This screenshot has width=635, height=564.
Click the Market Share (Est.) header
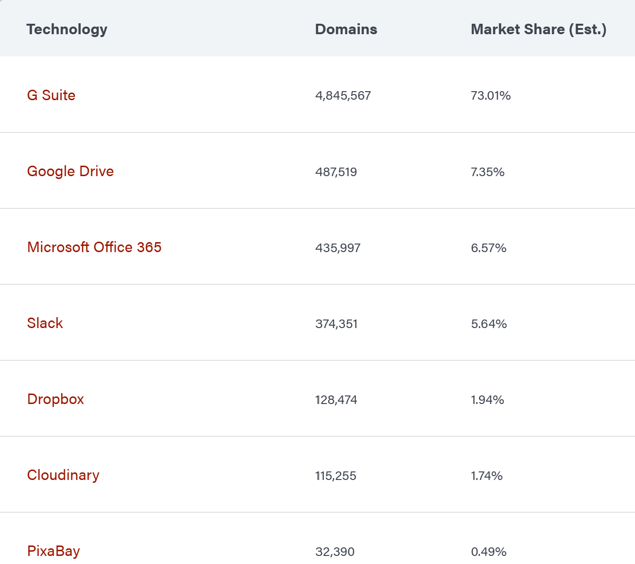[x=539, y=29]
